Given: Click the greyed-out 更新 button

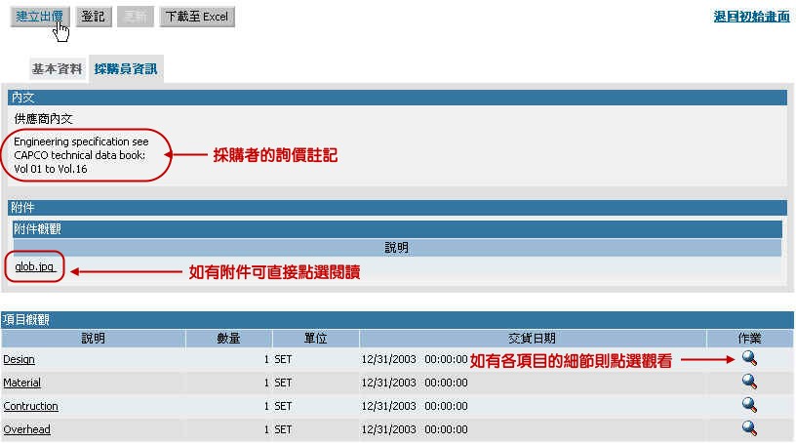Looking at the screenshot, I should point(135,17).
